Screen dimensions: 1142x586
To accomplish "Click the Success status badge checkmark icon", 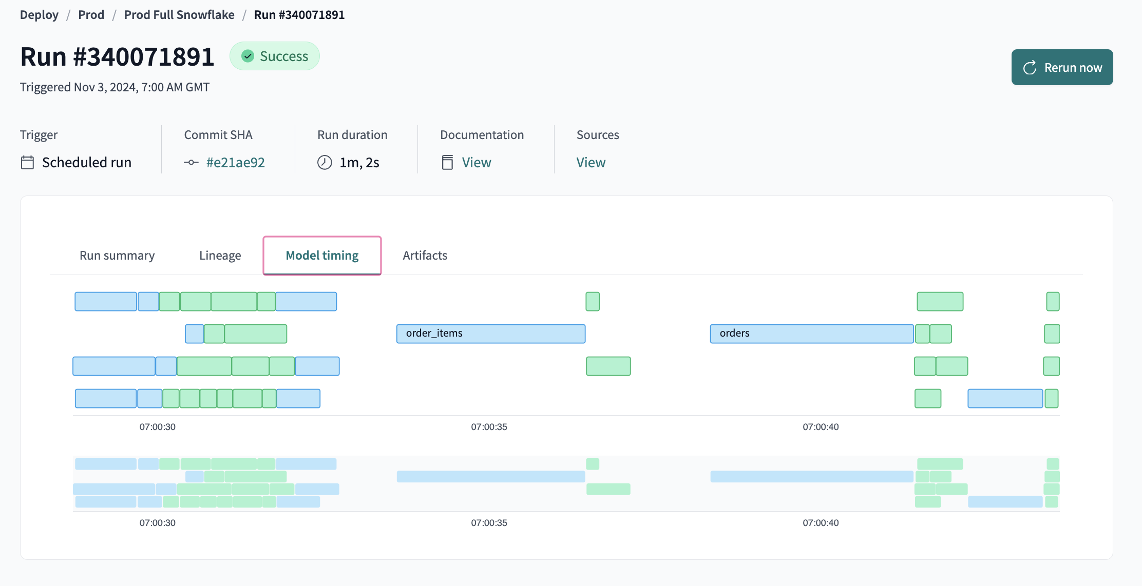I will (x=249, y=56).
